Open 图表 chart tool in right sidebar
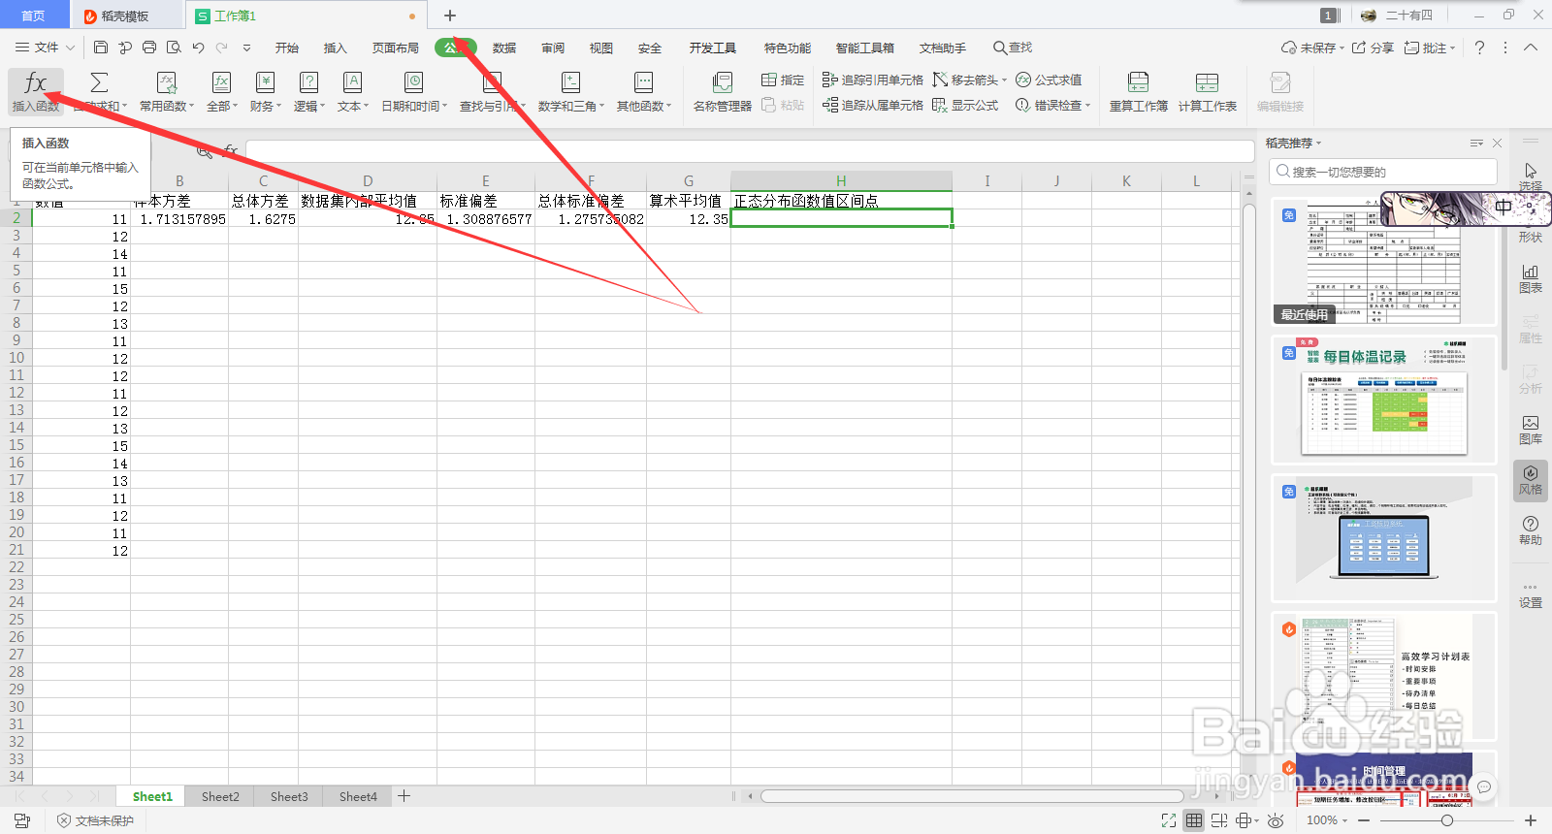Image resolution: width=1552 pixels, height=834 pixels. [1531, 278]
